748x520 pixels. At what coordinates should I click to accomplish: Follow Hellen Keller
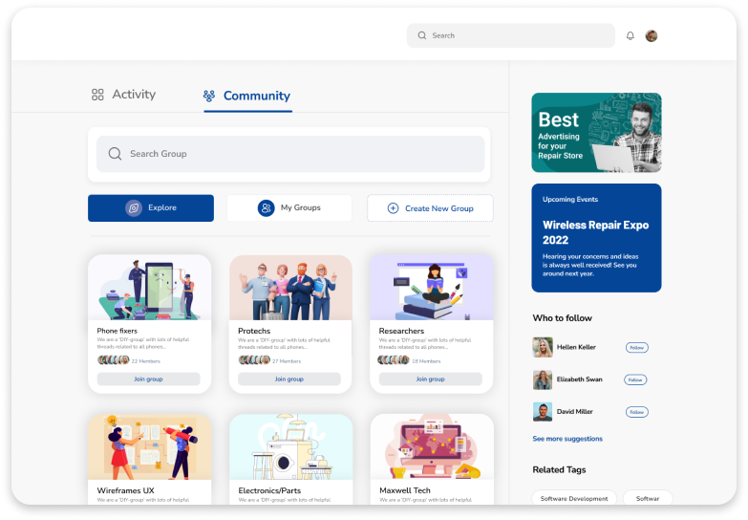click(x=636, y=348)
